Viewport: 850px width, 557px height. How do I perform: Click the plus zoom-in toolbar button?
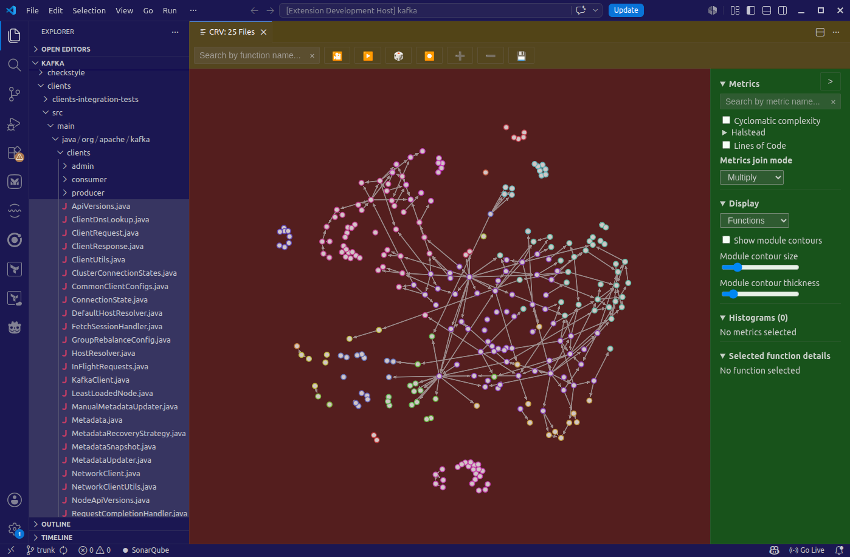click(460, 56)
